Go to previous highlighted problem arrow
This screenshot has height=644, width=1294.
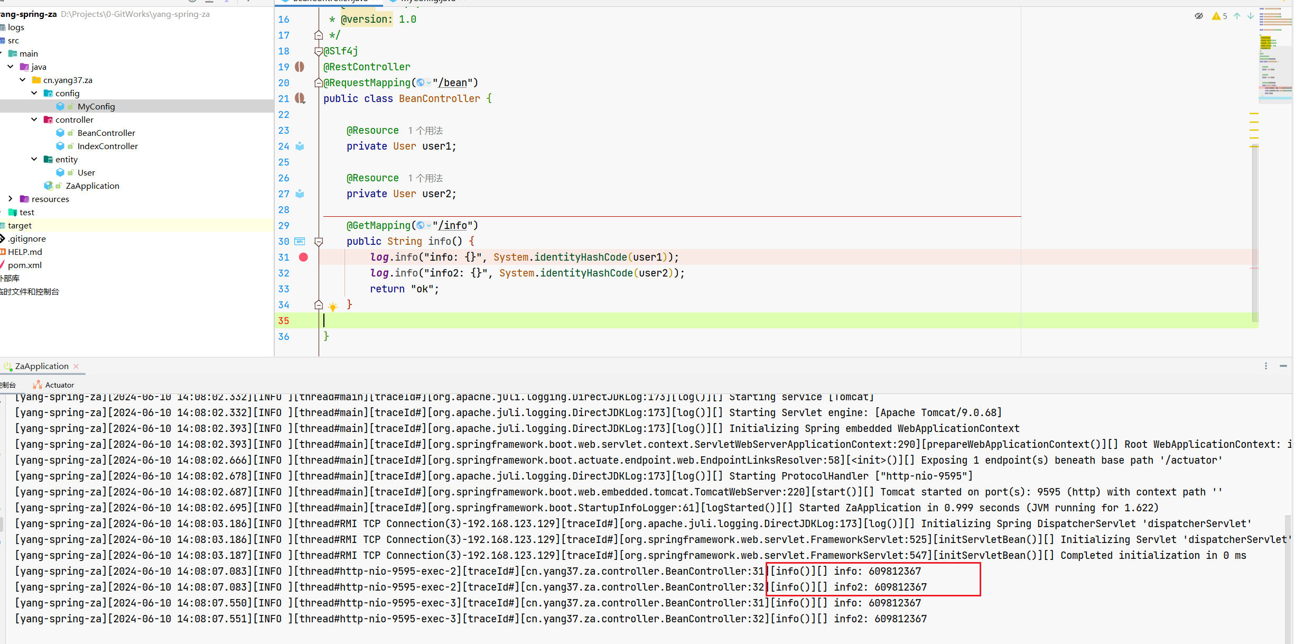pyautogui.click(x=1237, y=16)
